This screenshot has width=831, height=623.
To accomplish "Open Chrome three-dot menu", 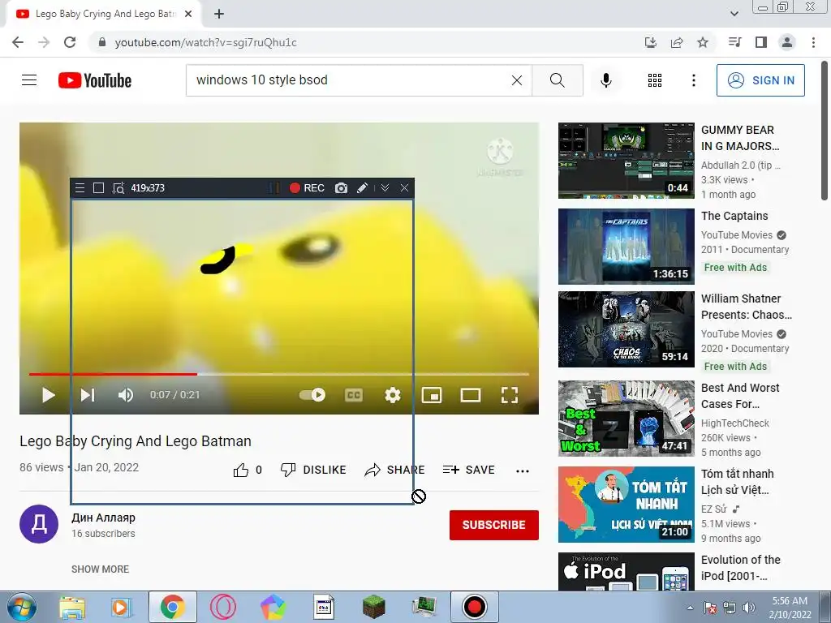I will click(813, 42).
